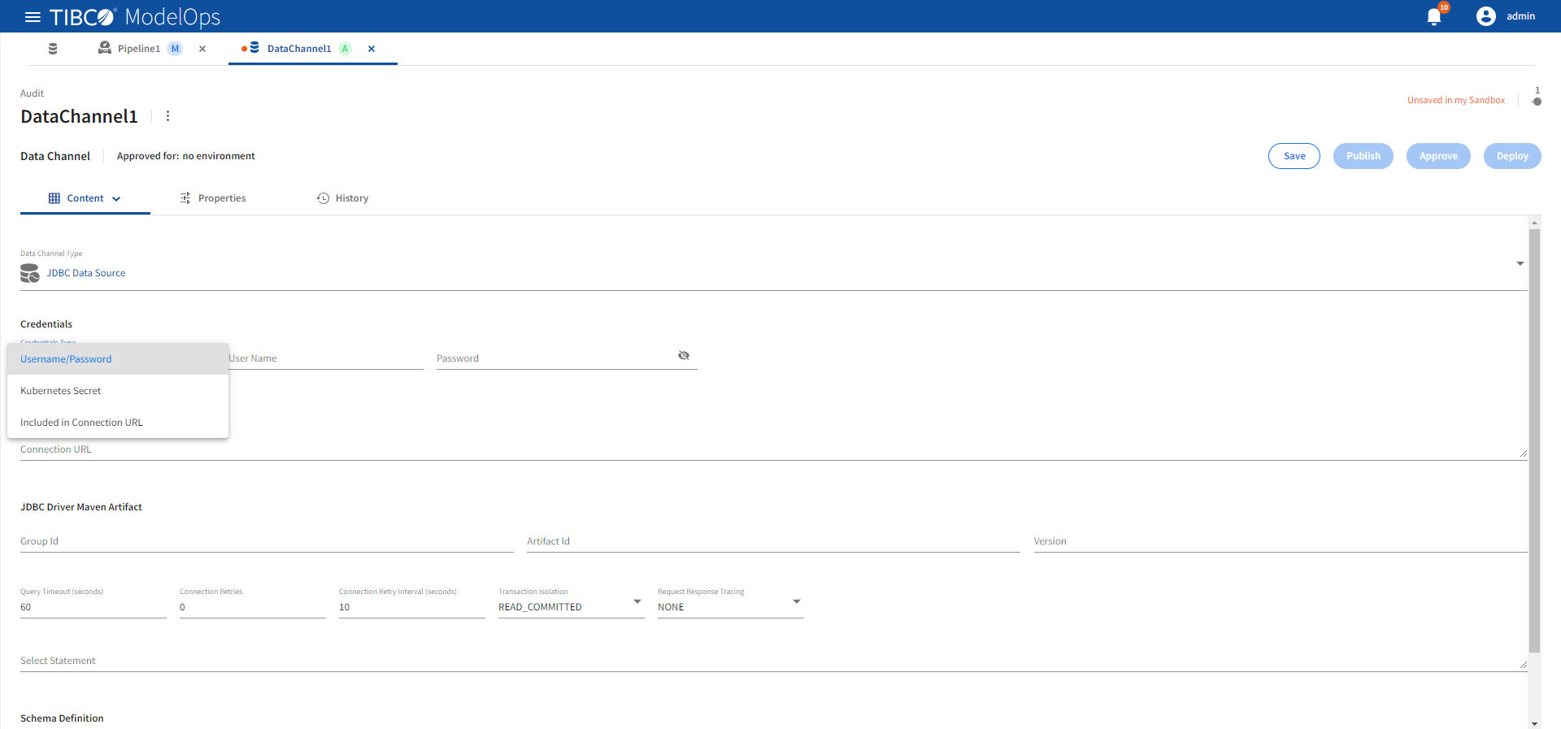Viewport: 1561px width, 729px height.
Task: Open notifications bell
Action: (1434, 17)
